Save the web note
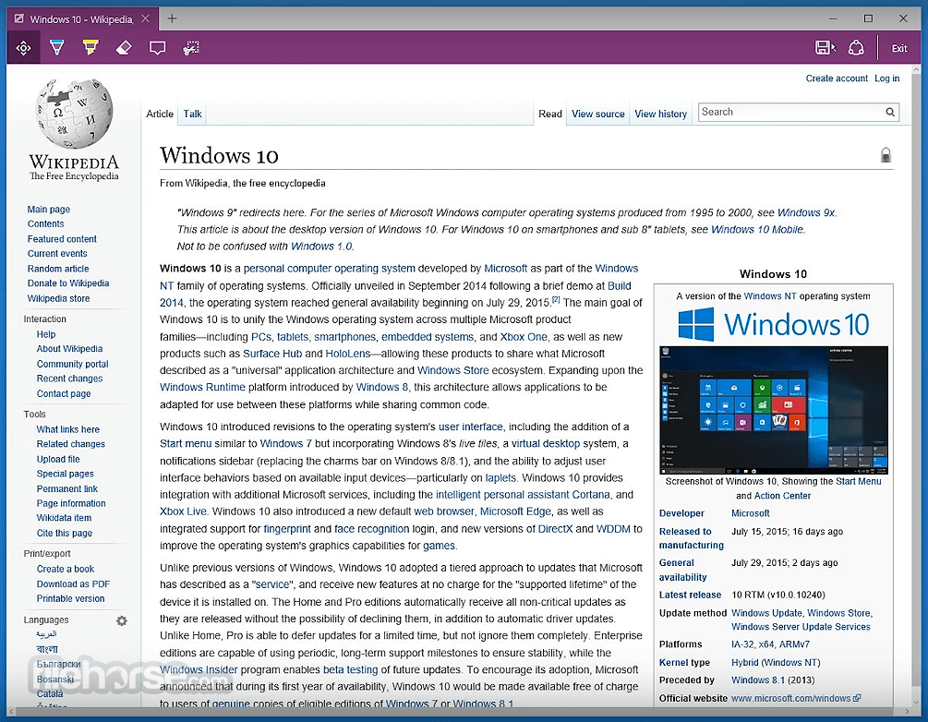 tap(825, 48)
